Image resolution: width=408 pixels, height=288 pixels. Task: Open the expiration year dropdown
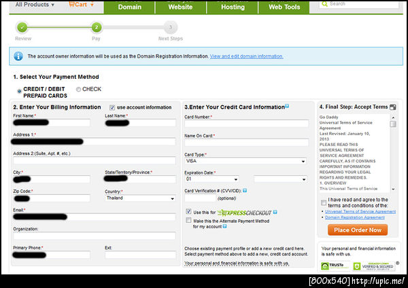pos(280,179)
